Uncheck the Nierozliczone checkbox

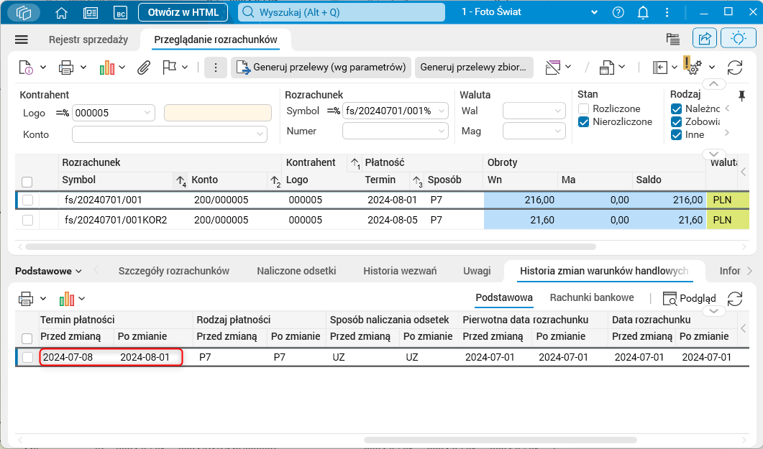pyautogui.click(x=584, y=122)
